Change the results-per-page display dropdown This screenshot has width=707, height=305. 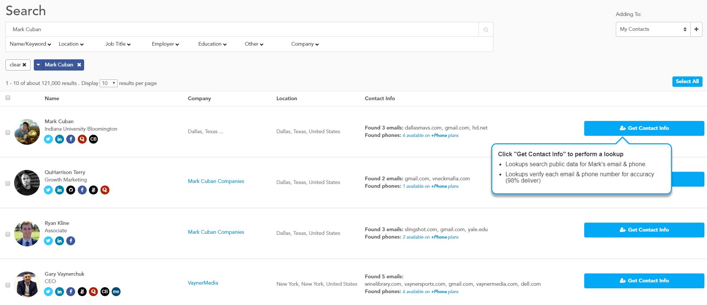(109, 83)
